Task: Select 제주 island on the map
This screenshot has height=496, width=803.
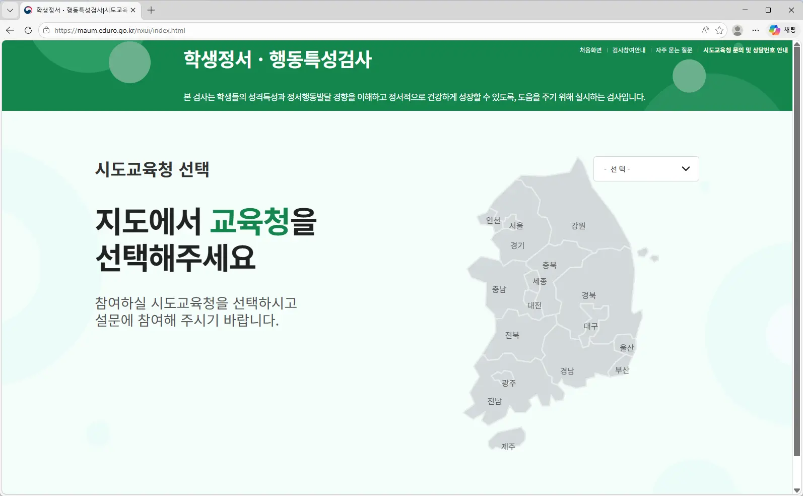Action: tap(508, 447)
